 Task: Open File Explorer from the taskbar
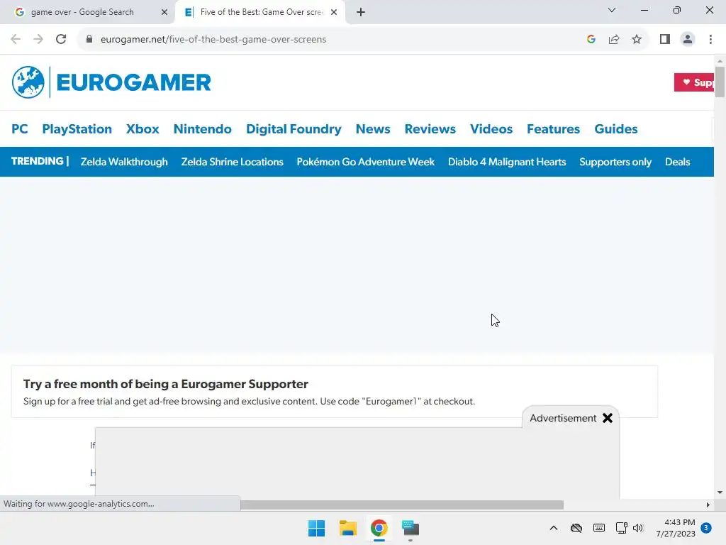(x=347, y=528)
